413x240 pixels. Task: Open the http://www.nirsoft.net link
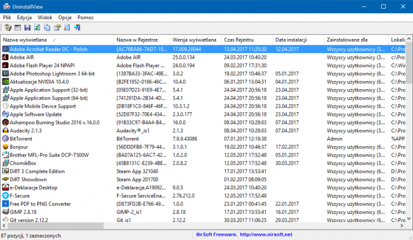(x=266, y=234)
